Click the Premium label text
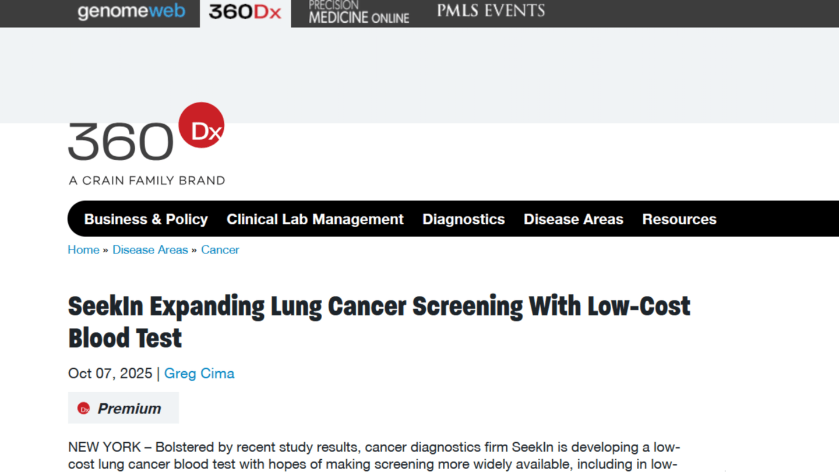 (x=129, y=408)
